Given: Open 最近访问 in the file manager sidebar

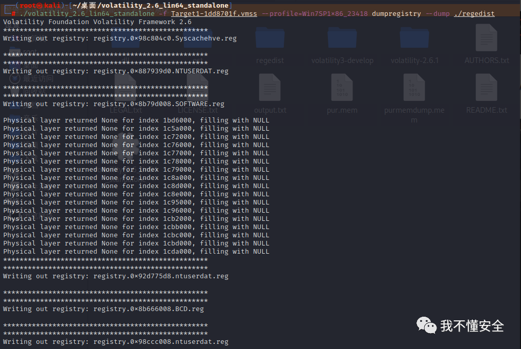Looking at the screenshot, I should click(x=32, y=78).
